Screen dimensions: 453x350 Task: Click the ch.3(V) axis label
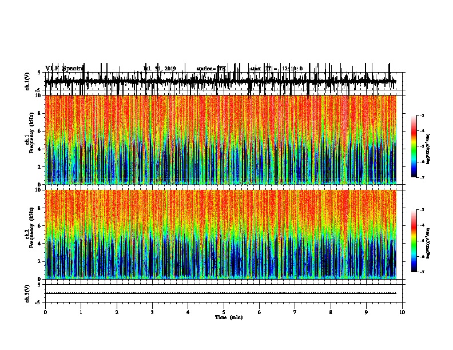(x=27, y=293)
